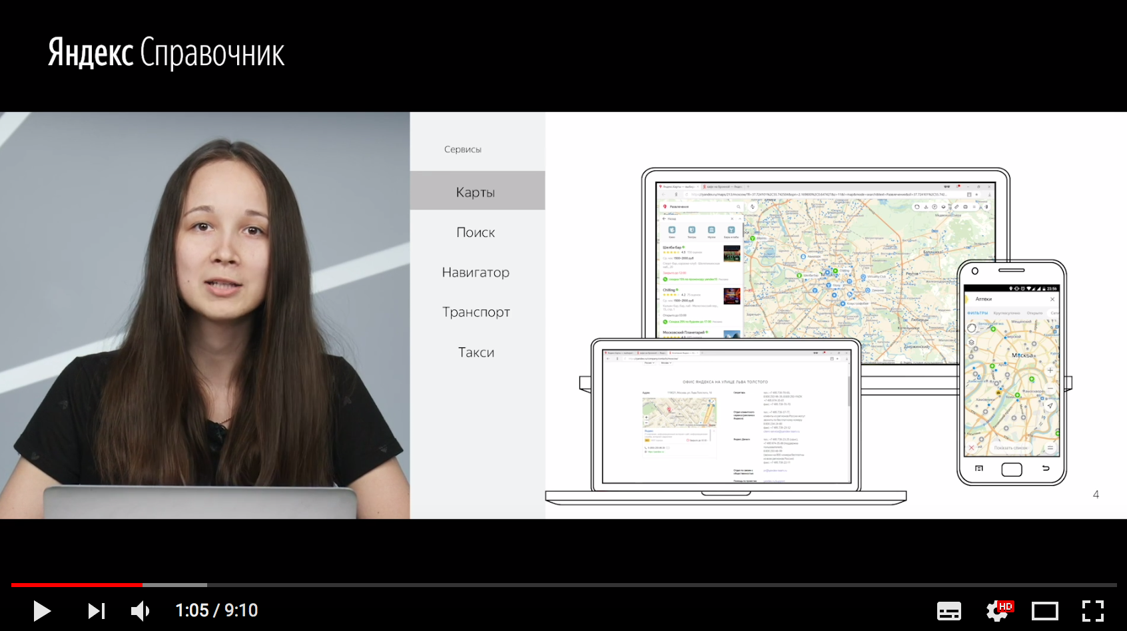
Task: Click the Карты item in slide
Action: [477, 192]
